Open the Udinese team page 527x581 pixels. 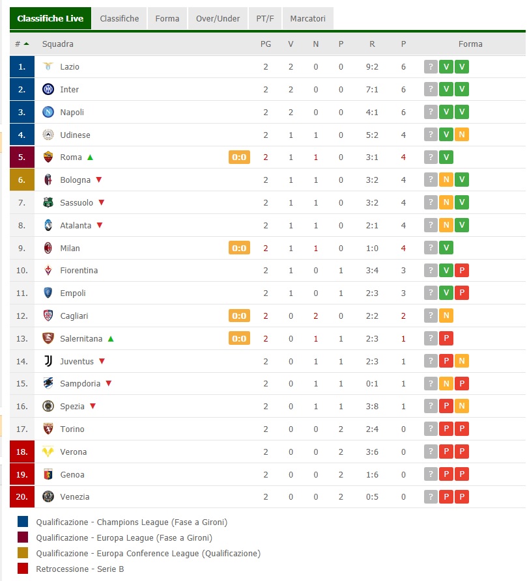tap(75, 135)
